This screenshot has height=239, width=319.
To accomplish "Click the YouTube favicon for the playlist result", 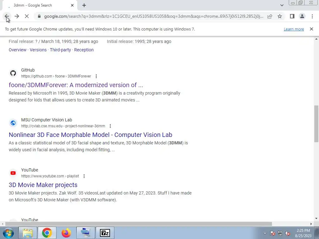I will (13, 173).
